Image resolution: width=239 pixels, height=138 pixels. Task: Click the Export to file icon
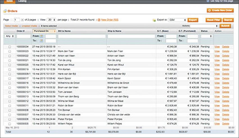click(154, 20)
